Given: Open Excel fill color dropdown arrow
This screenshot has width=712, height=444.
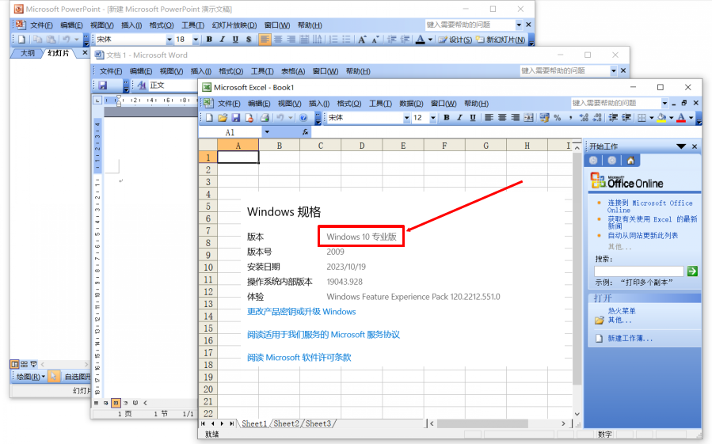Looking at the screenshot, I should click(x=671, y=118).
